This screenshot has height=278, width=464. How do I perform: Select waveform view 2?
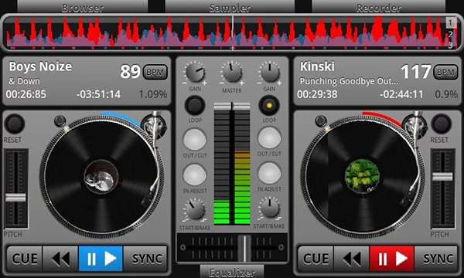(450, 34)
